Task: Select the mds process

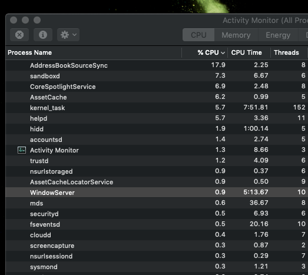Action: pos(157,203)
